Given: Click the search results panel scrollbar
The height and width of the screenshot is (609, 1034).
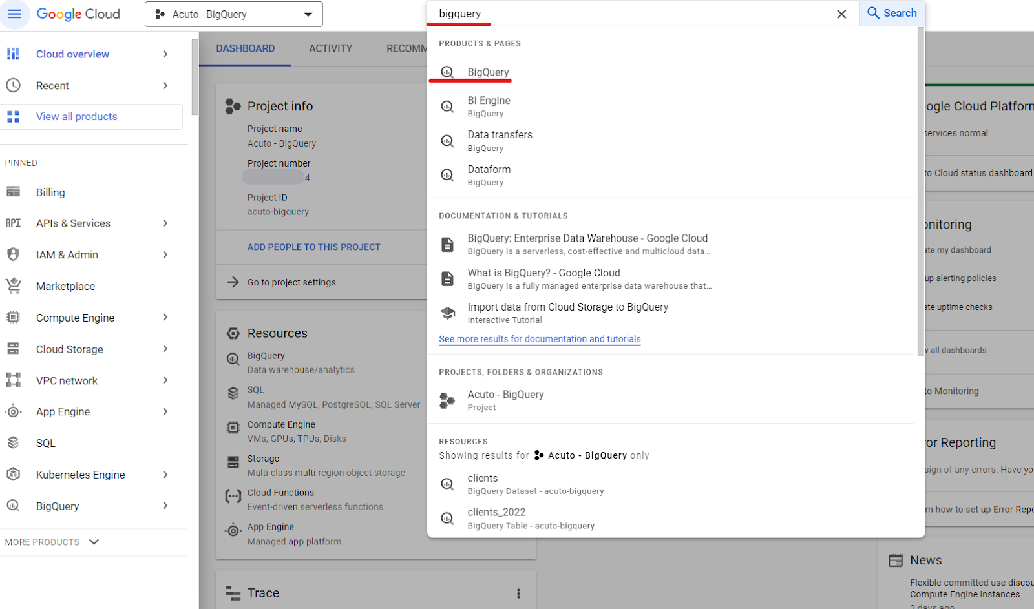Looking at the screenshot, I should [x=920, y=191].
